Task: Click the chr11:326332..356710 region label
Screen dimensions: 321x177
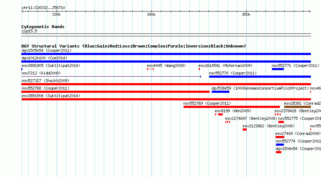Action: pos(43,8)
